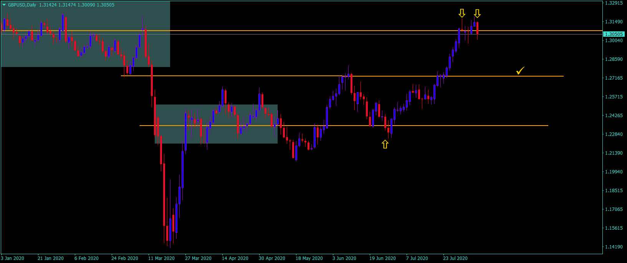
Task: Click the 27 Mar 2020 date label
Action: (x=198, y=258)
